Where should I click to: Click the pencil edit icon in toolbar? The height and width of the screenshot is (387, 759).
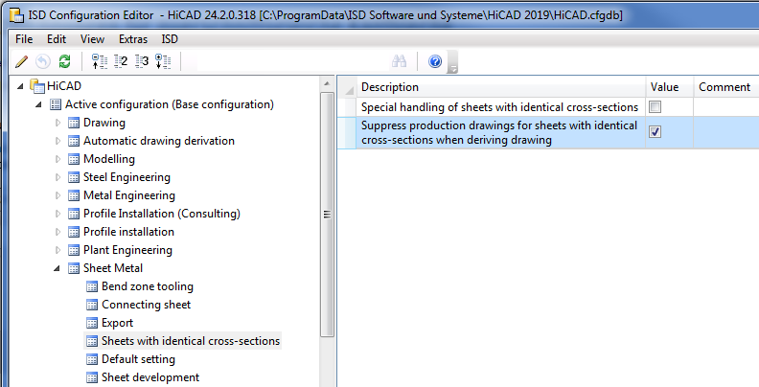pyautogui.click(x=21, y=62)
